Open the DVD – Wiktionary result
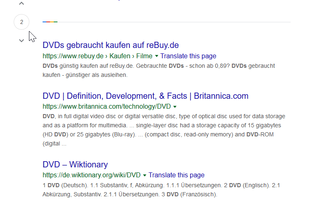The width and height of the screenshot is (315, 205). (75, 164)
